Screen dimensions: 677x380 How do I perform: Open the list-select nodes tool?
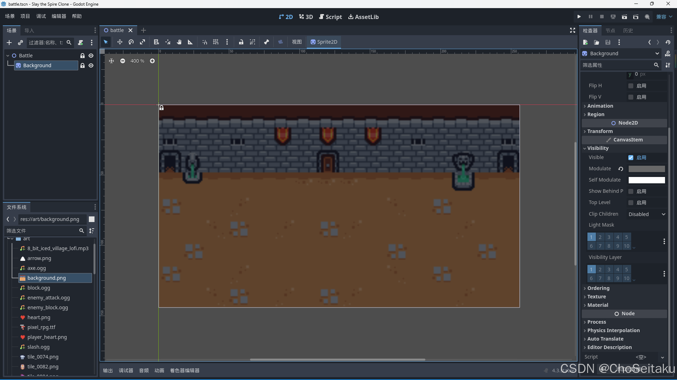click(x=157, y=42)
